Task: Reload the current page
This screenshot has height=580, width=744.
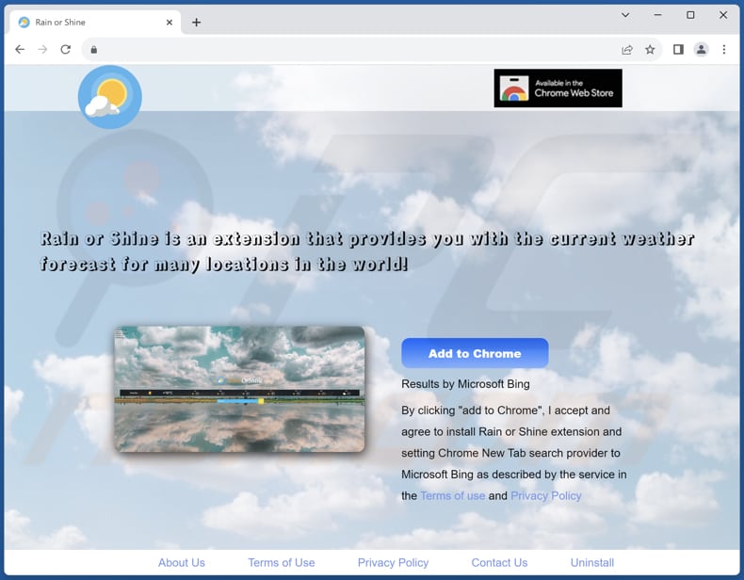Action: click(x=66, y=49)
